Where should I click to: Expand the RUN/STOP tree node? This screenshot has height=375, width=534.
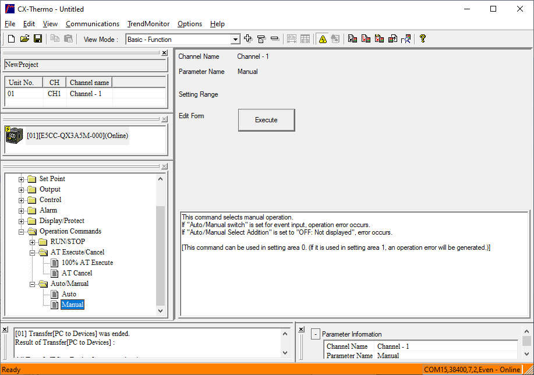coord(32,242)
